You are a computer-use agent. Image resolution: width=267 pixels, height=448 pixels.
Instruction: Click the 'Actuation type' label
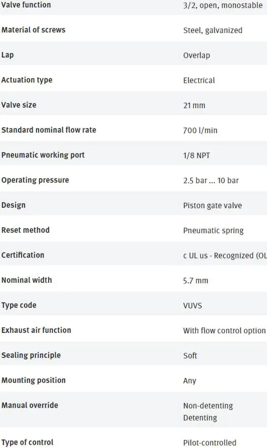[27, 80]
